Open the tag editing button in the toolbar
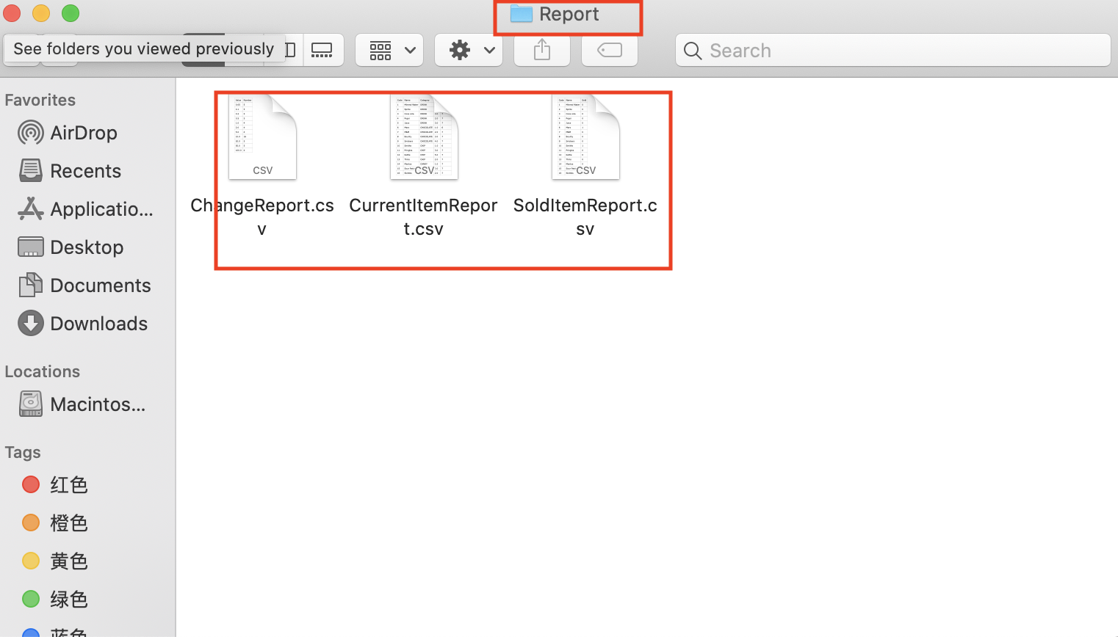This screenshot has width=1118, height=637. pos(609,50)
